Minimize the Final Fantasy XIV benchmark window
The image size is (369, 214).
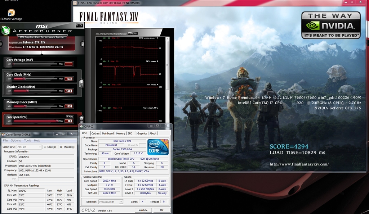click(346, 2)
